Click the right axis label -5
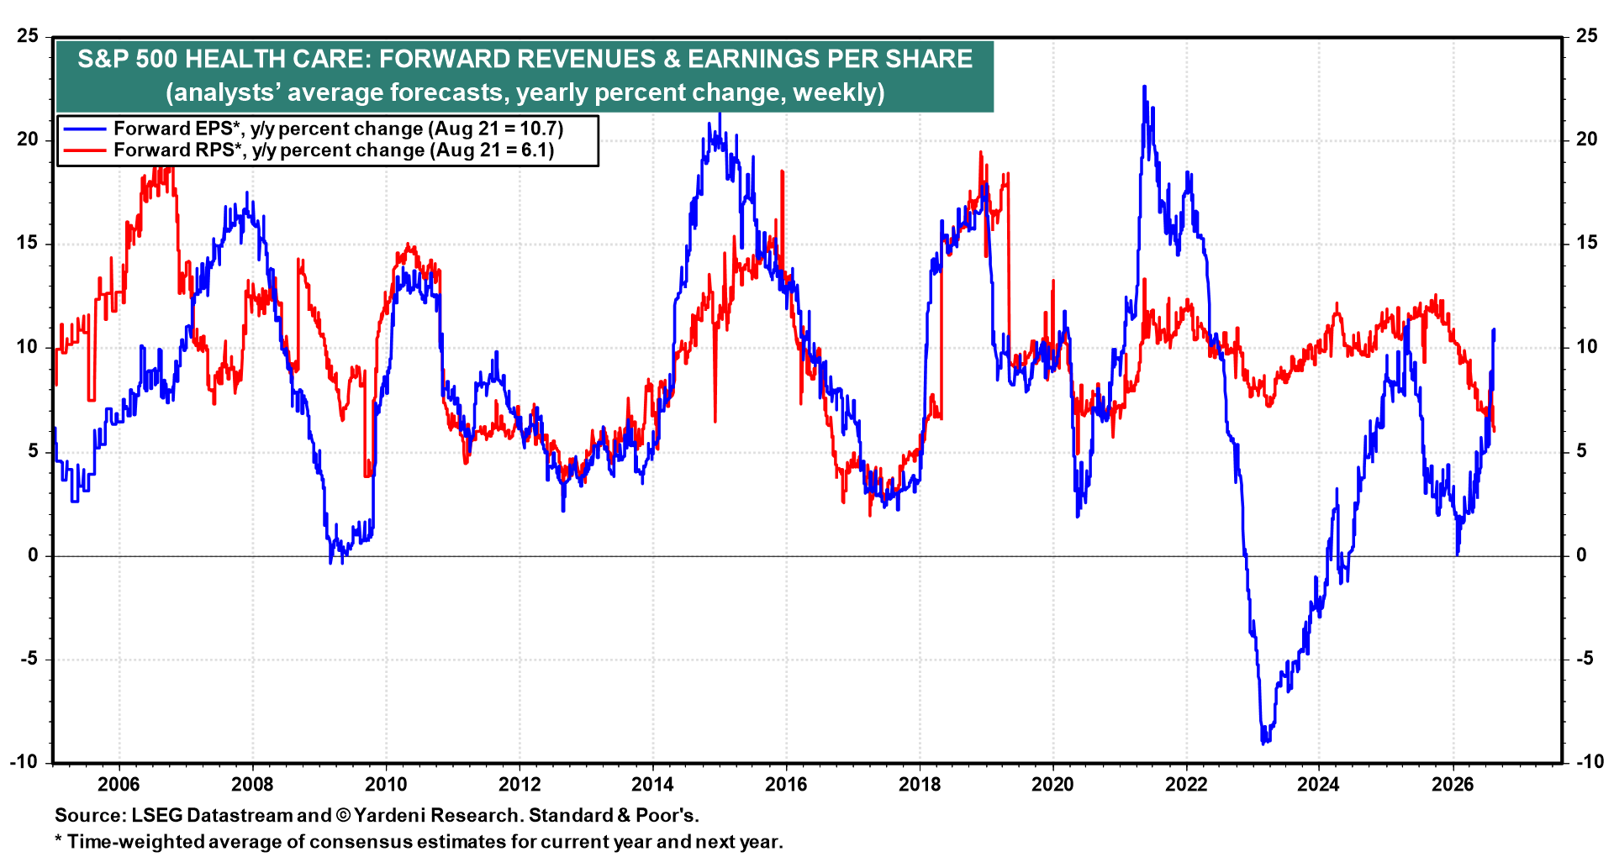This screenshot has width=1614, height=857. tap(1585, 659)
